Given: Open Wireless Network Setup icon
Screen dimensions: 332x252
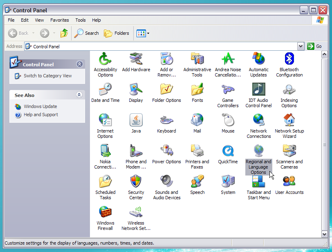Looking at the screenshot, I should point(136,212).
